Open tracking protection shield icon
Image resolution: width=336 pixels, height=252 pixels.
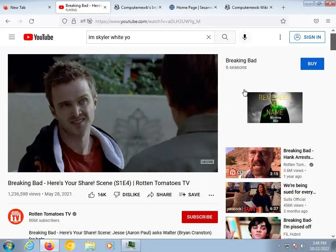[x=65, y=21]
